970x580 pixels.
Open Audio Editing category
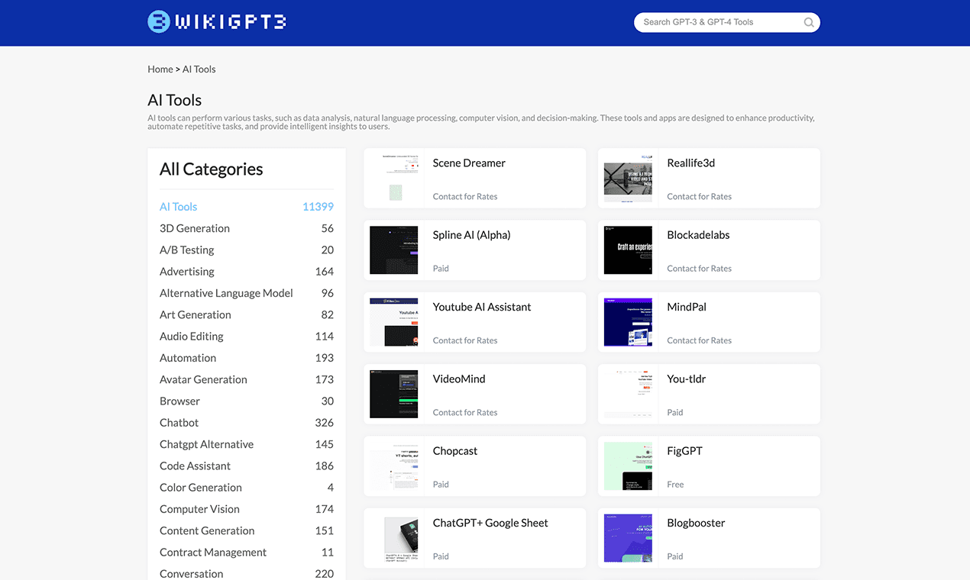click(192, 336)
